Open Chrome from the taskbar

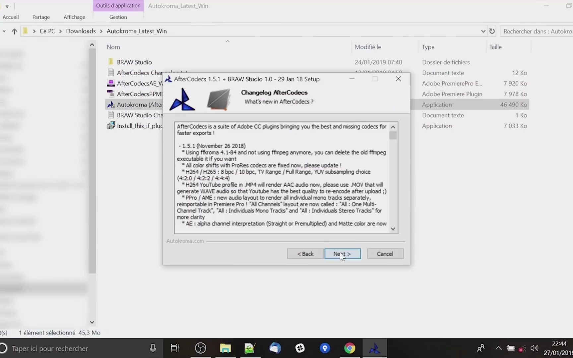[x=350, y=348]
